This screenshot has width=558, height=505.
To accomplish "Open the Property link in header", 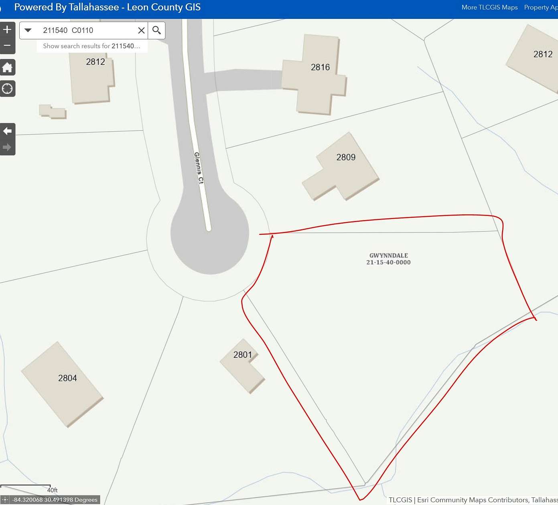I will (541, 7).
